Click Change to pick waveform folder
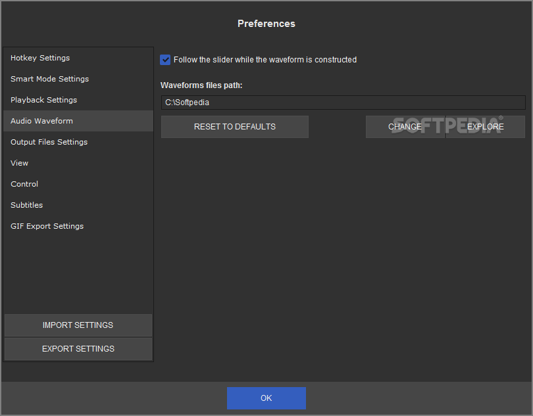Viewport: 533px width, 416px height. [405, 127]
